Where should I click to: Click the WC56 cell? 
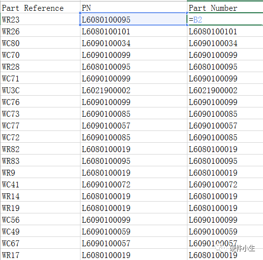(40, 219)
